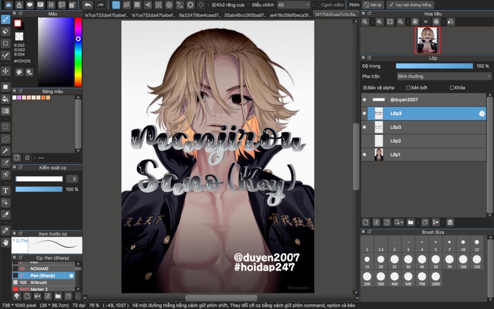Choose brush size 50 preset
This screenshot has height=309, width=494.
pos(436,261)
